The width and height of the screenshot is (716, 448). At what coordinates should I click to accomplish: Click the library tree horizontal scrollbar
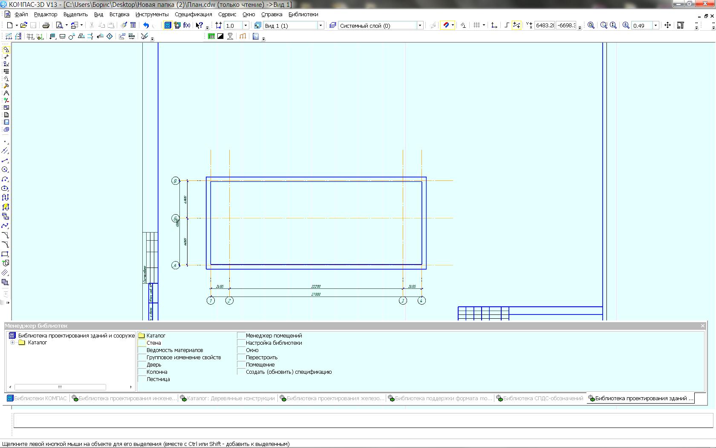60,387
